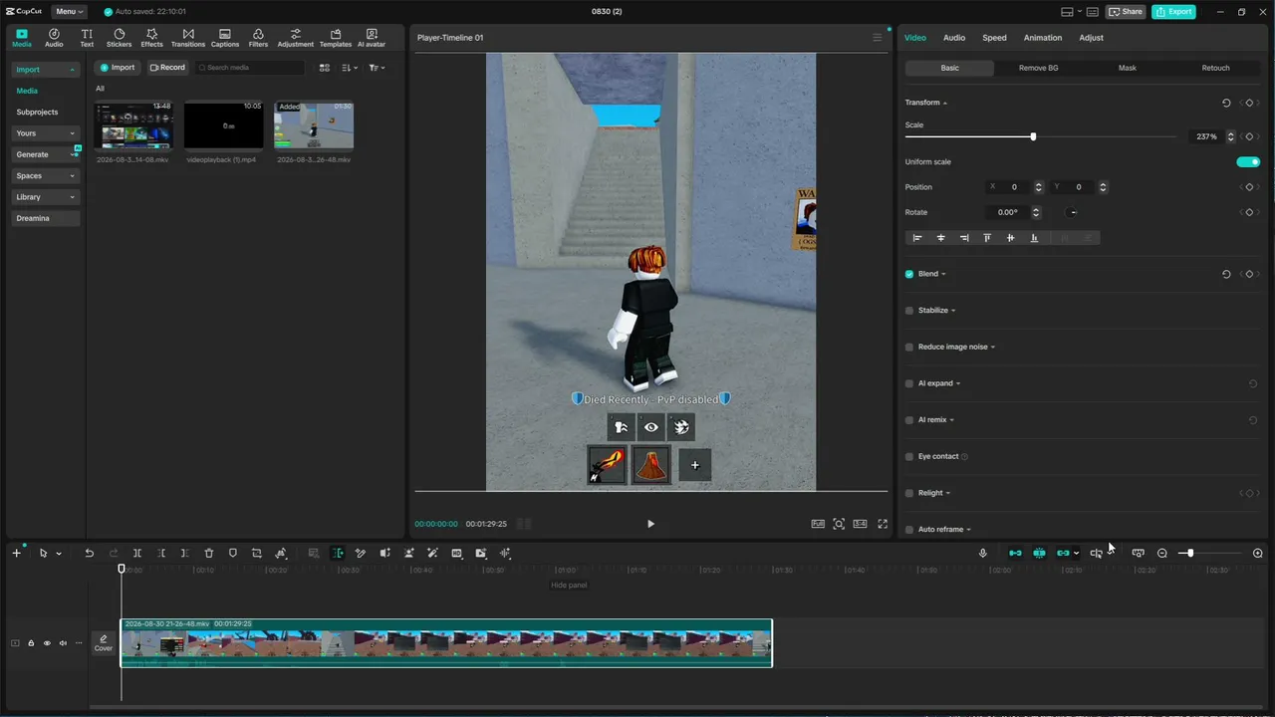This screenshot has height=717, width=1275.
Task: Open the media filter dropdown
Action: click(377, 68)
